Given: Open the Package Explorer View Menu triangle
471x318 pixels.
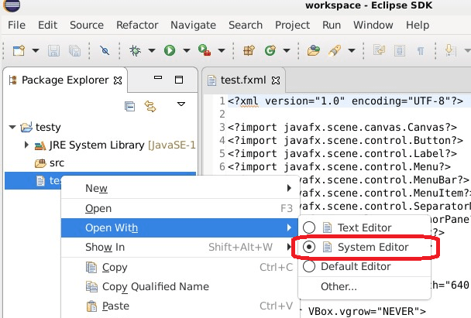Looking at the screenshot, I should [x=181, y=104].
